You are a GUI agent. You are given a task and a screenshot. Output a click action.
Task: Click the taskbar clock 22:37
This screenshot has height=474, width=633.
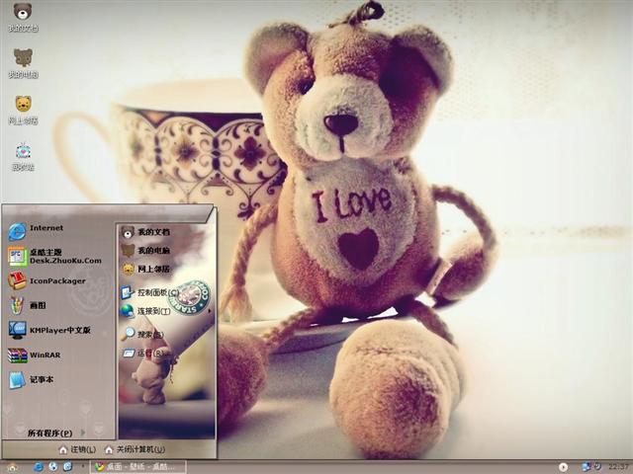click(618, 467)
